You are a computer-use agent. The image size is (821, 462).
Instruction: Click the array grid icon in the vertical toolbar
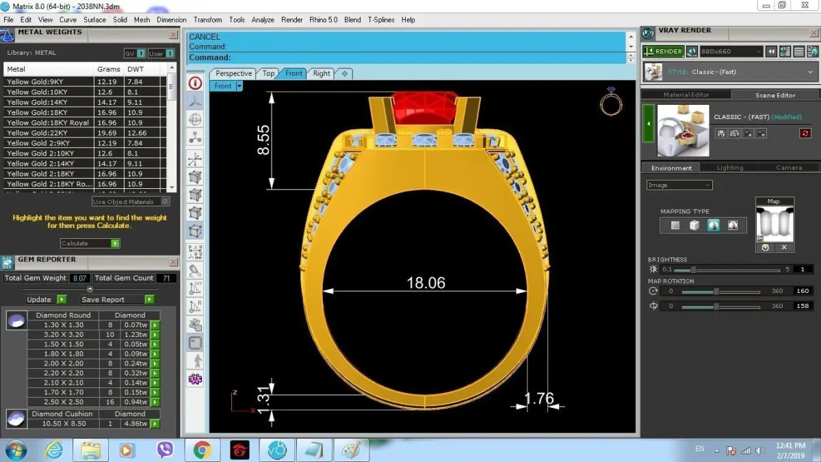196,251
